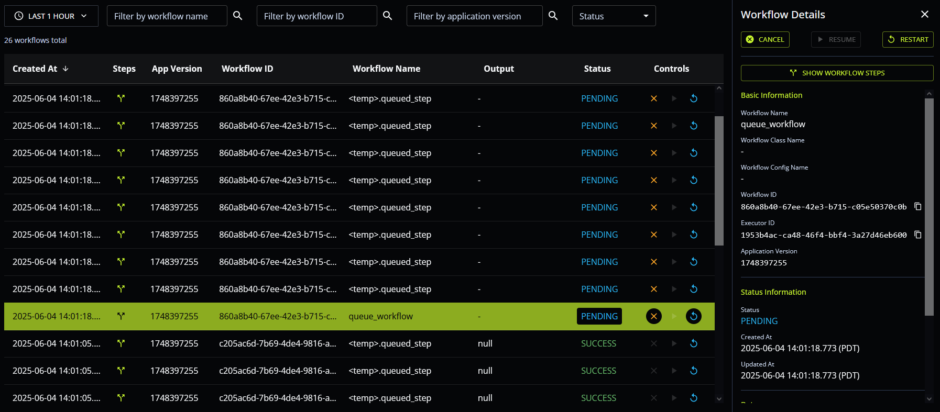The width and height of the screenshot is (940, 412).
Task: Restart the third PENDING queued_step row
Action: [694, 153]
